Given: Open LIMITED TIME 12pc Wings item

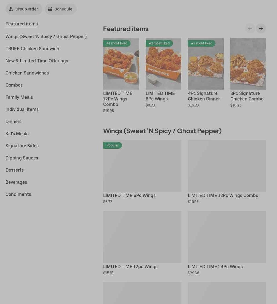Looking at the screenshot, I should pos(142,237).
